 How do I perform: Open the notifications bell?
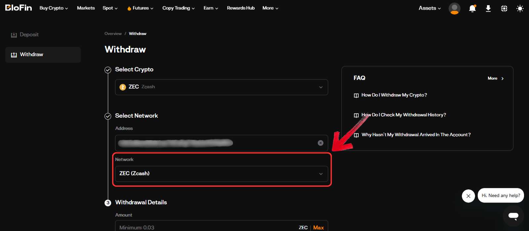click(472, 9)
